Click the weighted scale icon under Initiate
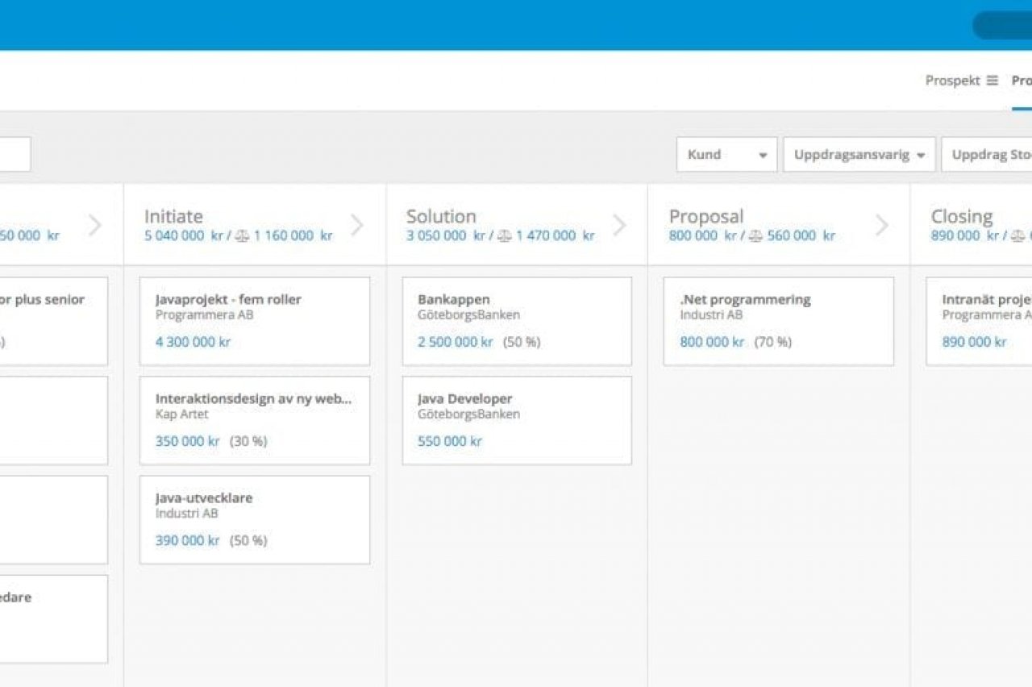 point(242,236)
